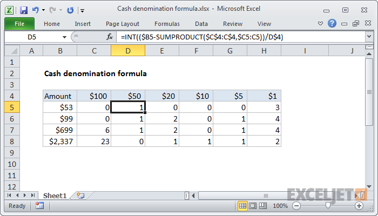Image resolution: width=378 pixels, height=216 pixels.
Task: Switch to Page Layout view button
Action: (253, 206)
